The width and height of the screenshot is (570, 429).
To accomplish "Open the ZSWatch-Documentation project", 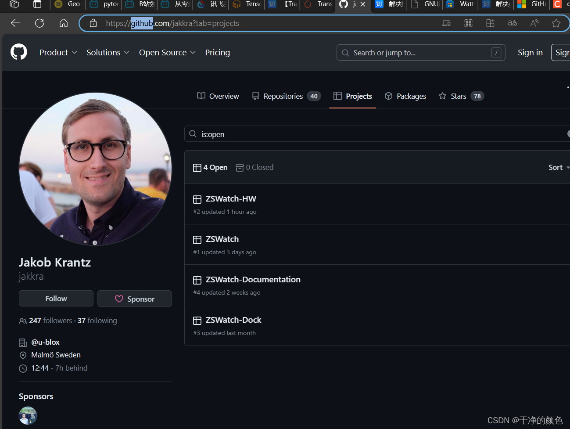I will click(x=253, y=279).
